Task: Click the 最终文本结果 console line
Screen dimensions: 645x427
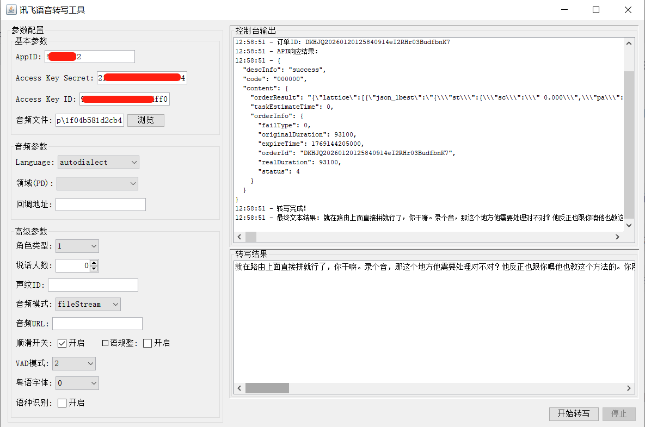Action: coord(429,218)
